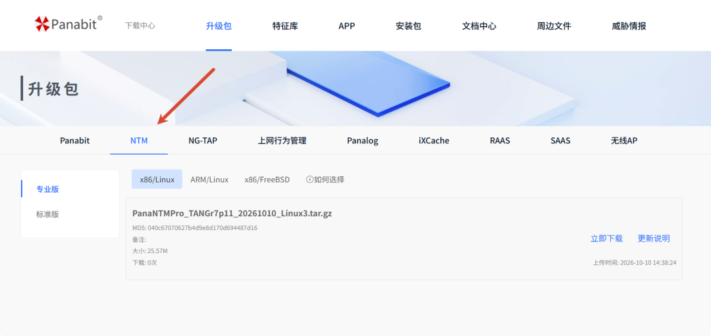Open 更新说明 for the PanaNTMPro package
The height and width of the screenshot is (336, 711).
[654, 239]
